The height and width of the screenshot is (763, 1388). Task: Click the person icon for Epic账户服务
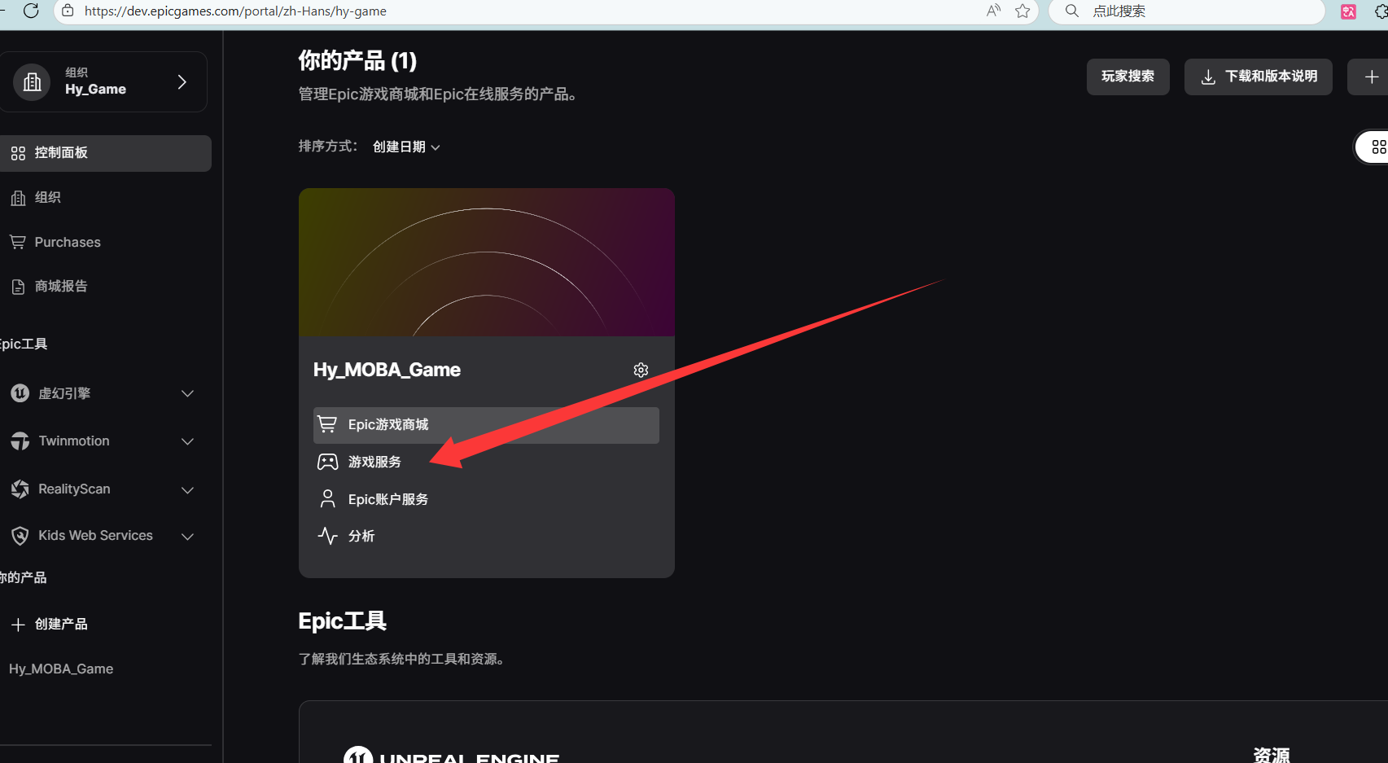click(x=327, y=499)
